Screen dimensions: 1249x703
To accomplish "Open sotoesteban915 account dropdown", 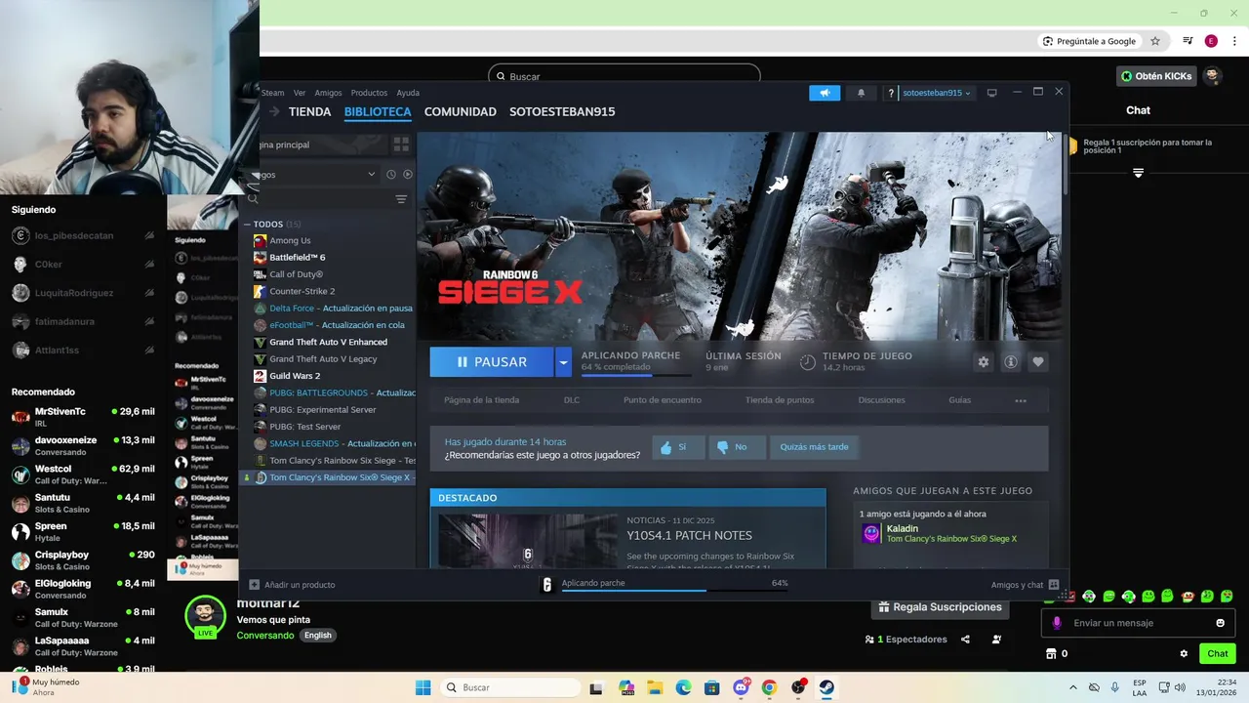I will click(937, 93).
